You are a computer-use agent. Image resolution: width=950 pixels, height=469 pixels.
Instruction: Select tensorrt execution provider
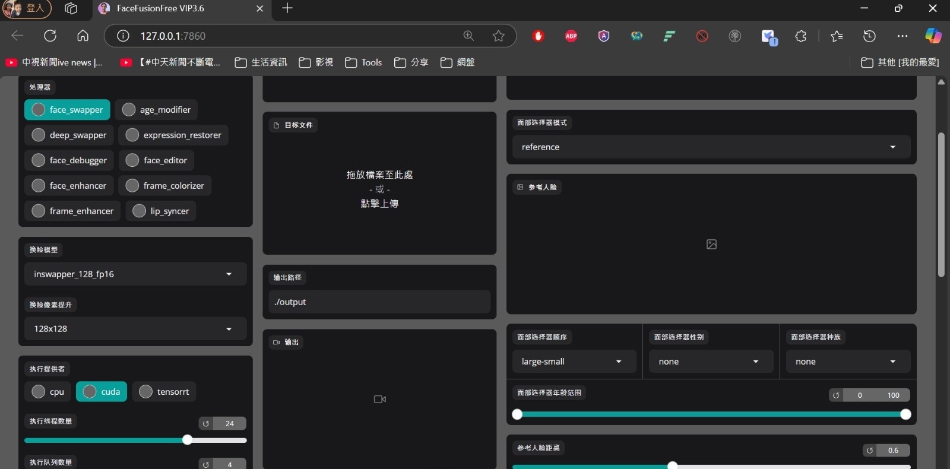click(x=146, y=392)
